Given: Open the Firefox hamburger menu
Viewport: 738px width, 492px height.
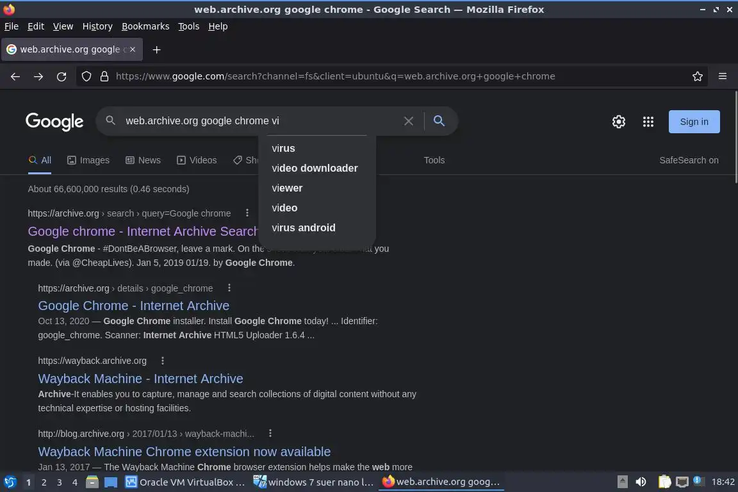Looking at the screenshot, I should click(723, 76).
